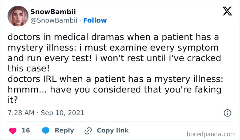This screenshot has height=140, width=240.
Task: Follow the SnowBambii account
Action: [x=95, y=20]
